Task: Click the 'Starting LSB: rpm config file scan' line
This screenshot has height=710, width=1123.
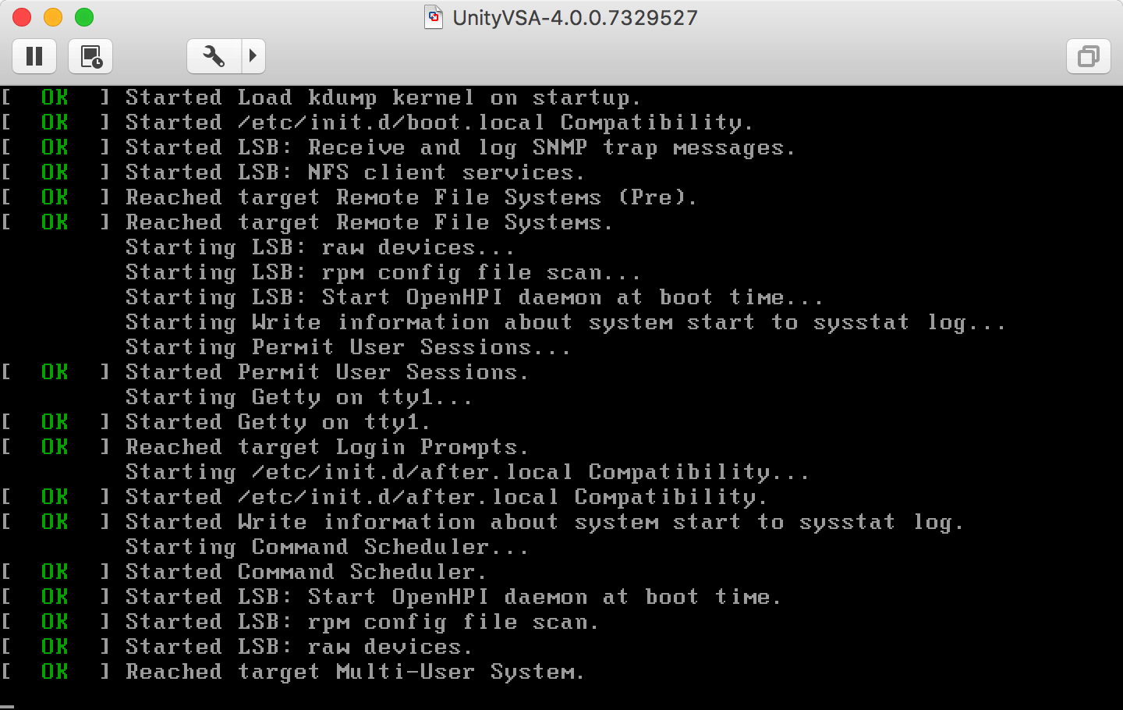Action: (x=383, y=272)
